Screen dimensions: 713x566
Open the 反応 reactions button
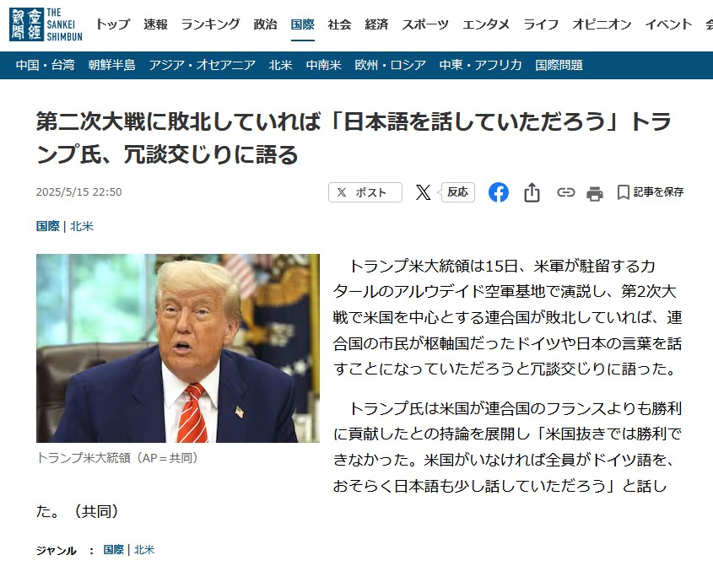pos(457,192)
